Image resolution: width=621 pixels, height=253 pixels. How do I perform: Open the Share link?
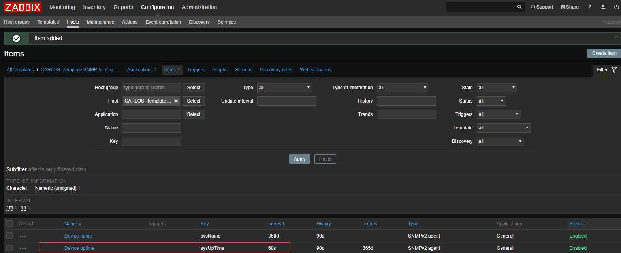pyautogui.click(x=570, y=7)
